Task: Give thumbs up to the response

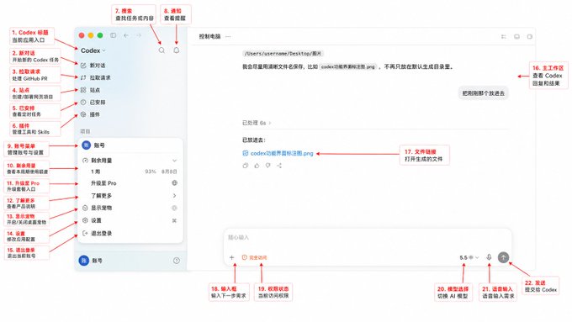Action: click(x=257, y=166)
